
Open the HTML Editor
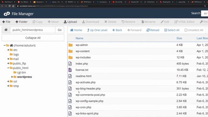[x=185, y=22]
